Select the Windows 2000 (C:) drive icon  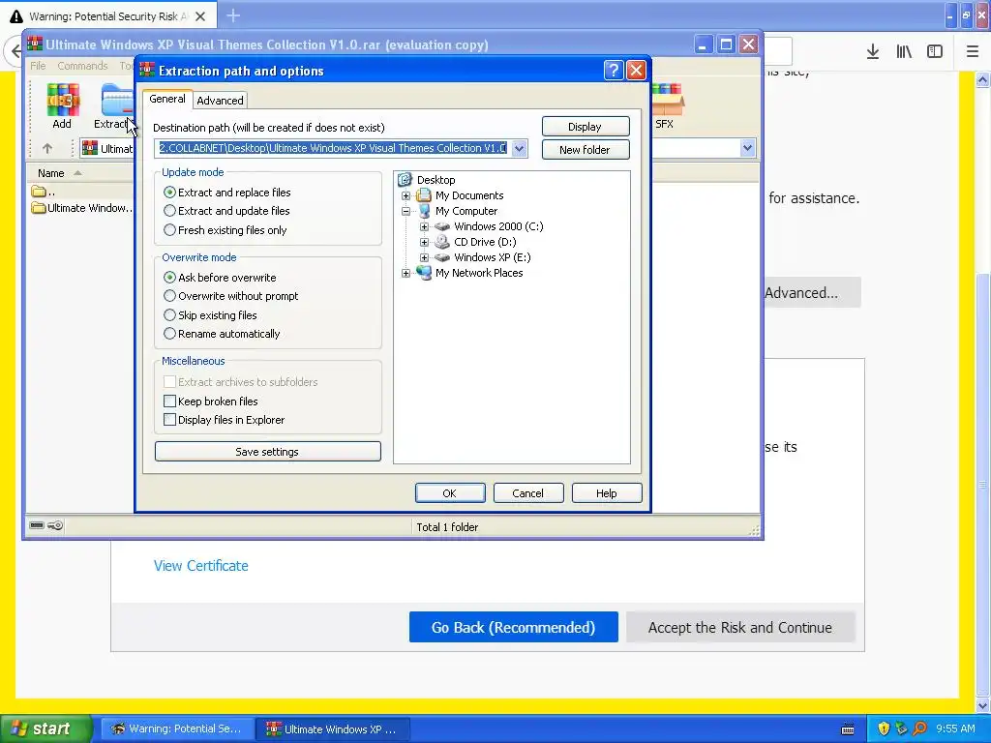tap(442, 226)
